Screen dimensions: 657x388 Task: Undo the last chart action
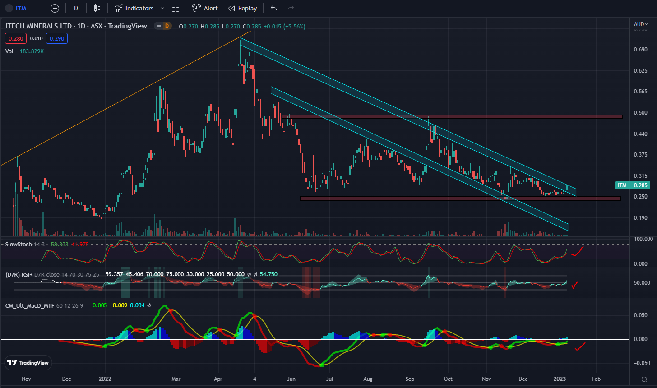(273, 8)
